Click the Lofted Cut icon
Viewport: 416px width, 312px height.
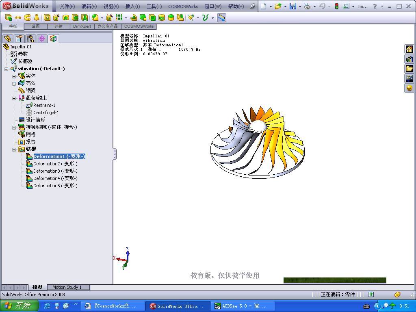[84, 18]
